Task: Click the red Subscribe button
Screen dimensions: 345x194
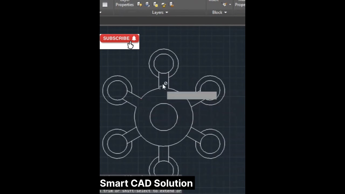Action: 119,38
